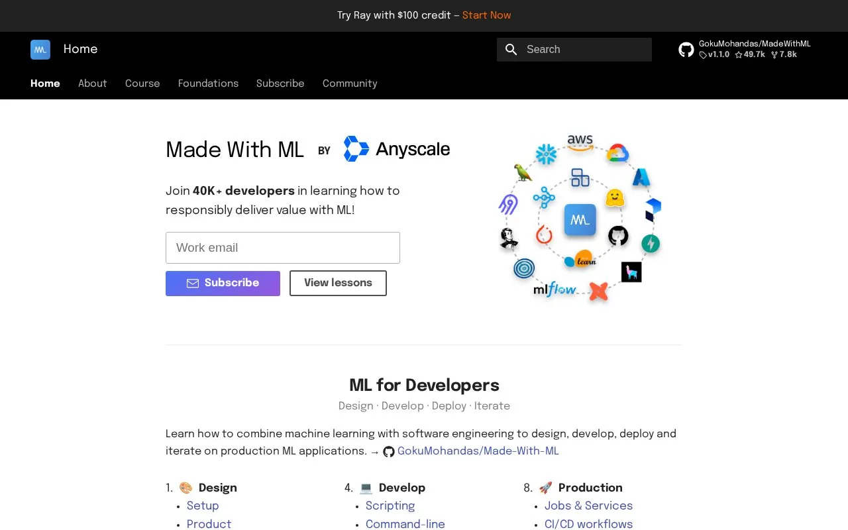Open the GitHub octocat icon in header
The height and width of the screenshot is (530, 848).
tap(686, 50)
